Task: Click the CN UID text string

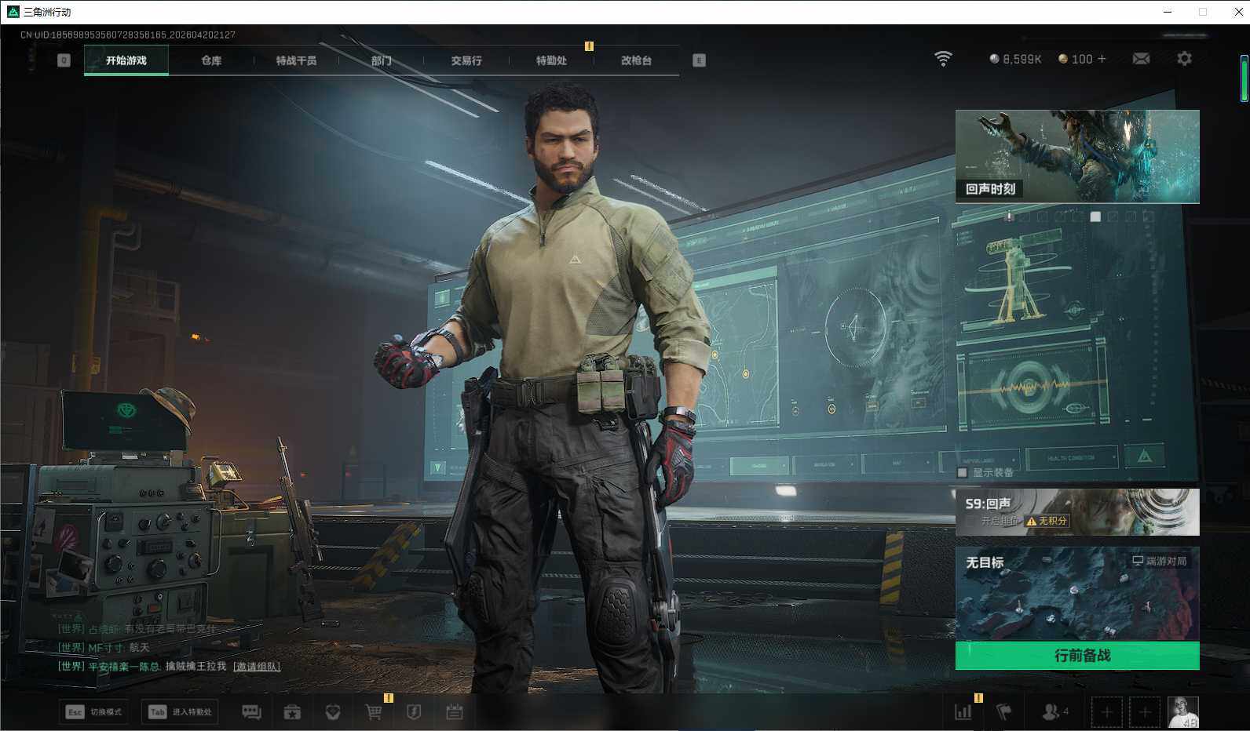Action: tap(128, 35)
